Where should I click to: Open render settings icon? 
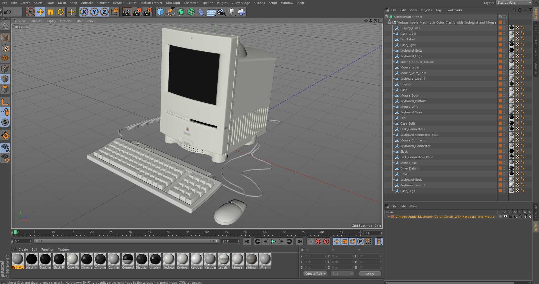click(148, 12)
